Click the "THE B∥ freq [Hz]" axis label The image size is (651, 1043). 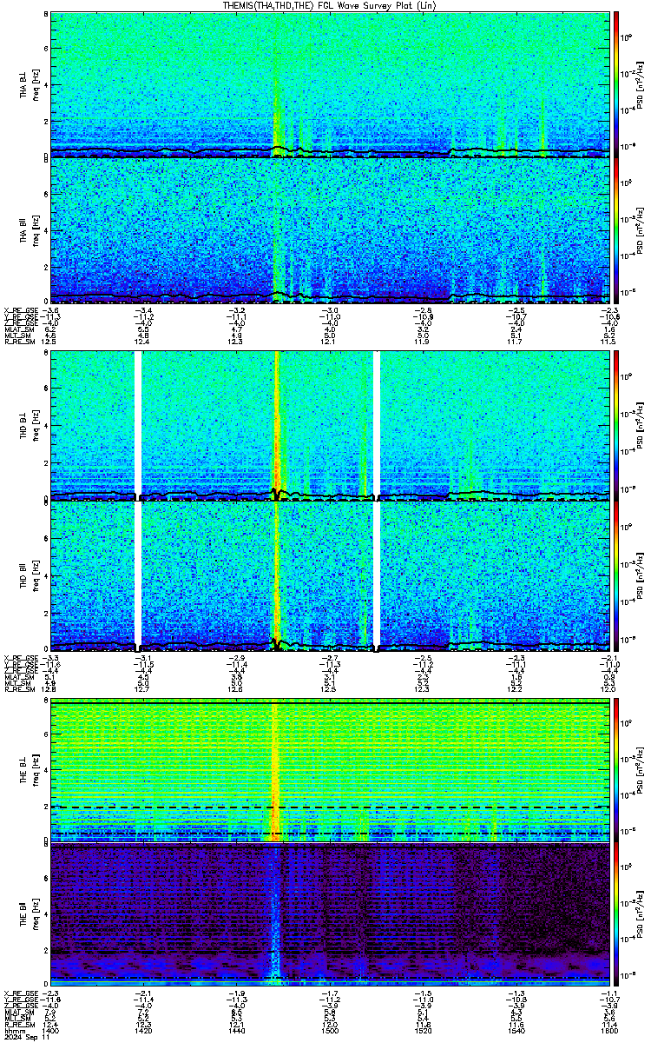point(28,913)
